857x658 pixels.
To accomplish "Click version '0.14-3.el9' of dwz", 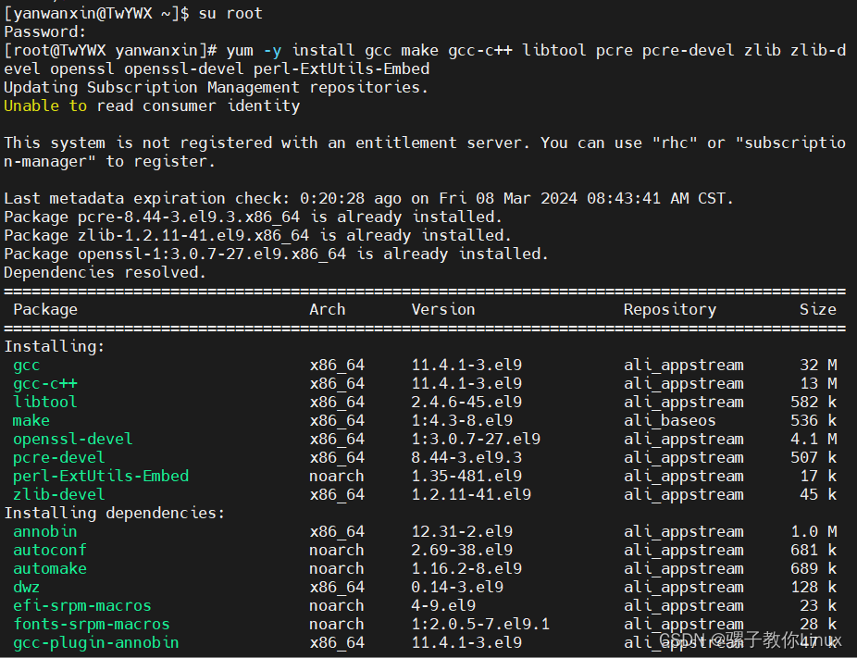I will [457, 587].
